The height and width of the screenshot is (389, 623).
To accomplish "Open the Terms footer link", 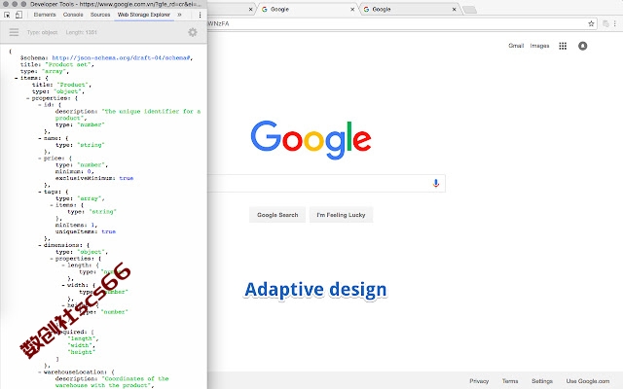I will [x=510, y=381].
